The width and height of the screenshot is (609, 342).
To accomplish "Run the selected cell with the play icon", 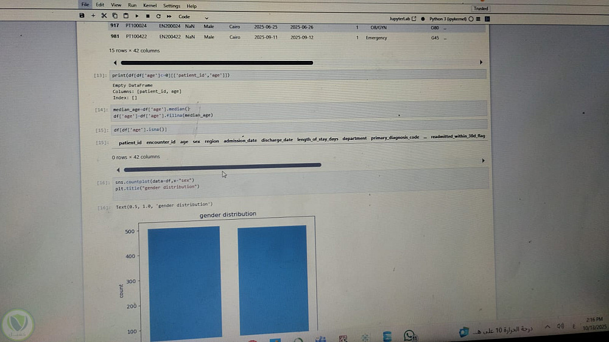I will 136,16.
